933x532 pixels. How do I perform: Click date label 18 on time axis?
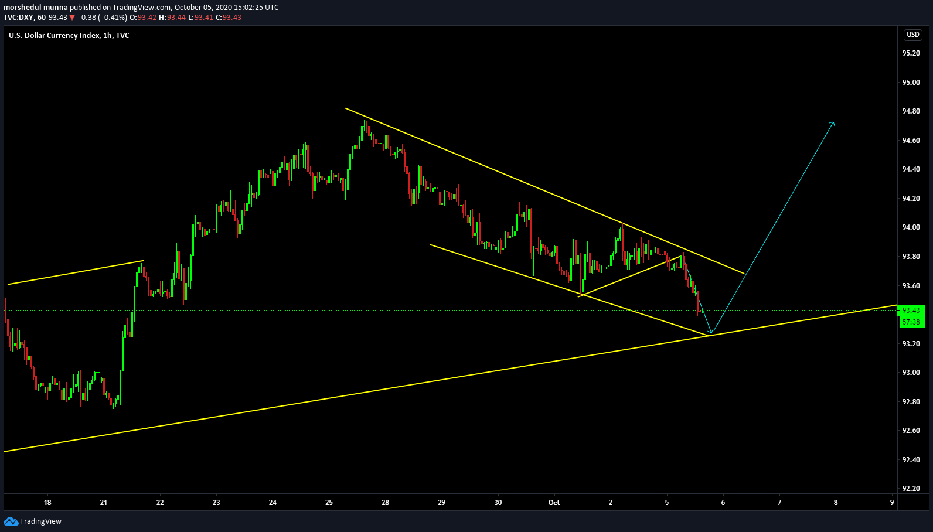[47, 503]
